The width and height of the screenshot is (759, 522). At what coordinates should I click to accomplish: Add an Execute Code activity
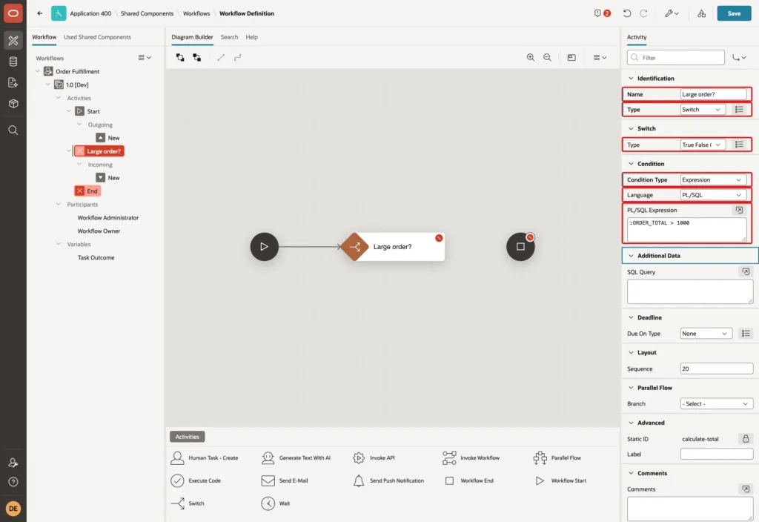196,480
